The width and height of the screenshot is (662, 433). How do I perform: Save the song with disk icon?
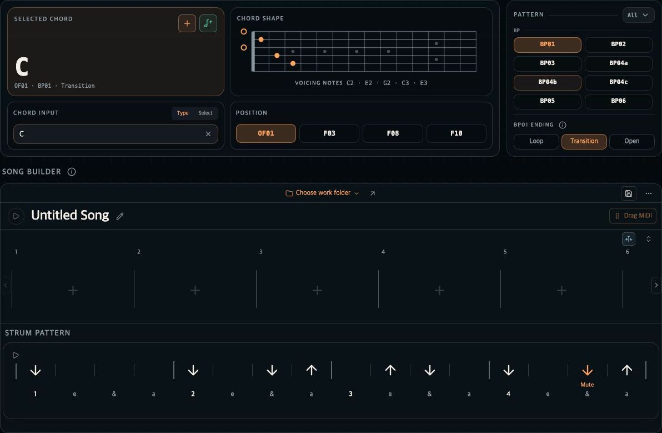(629, 193)
